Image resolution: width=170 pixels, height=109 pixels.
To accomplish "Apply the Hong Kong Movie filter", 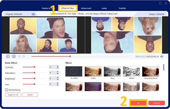I will point(151,71).
